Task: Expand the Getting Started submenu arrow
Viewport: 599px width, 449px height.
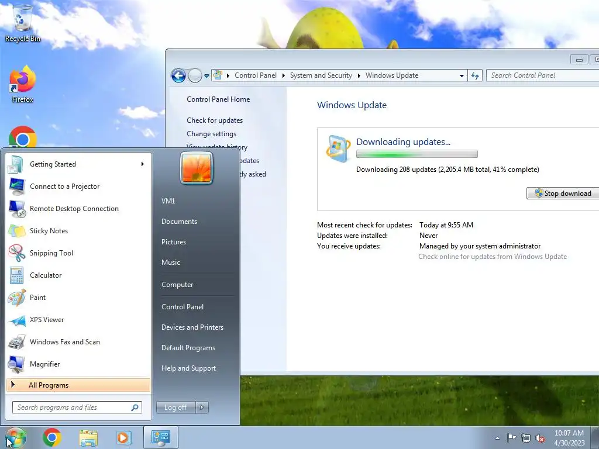Action: (x=143, y=164)
